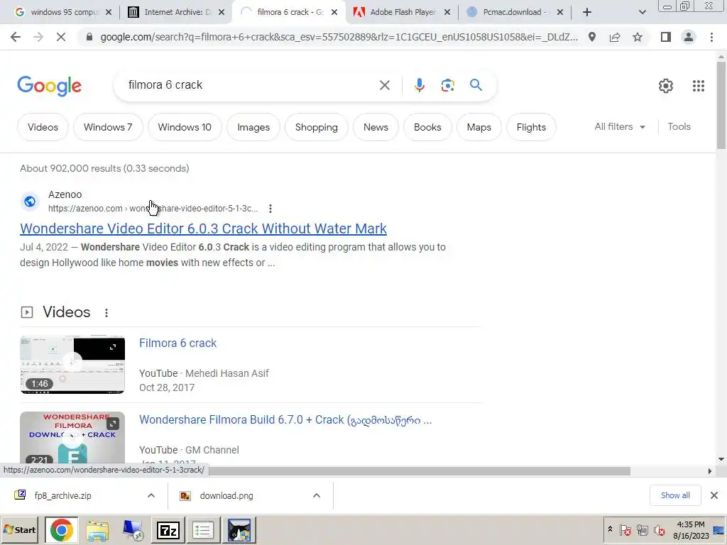Open more options for the Azenoo result
Image resolution: width=727 pixels, height=545 pixels.
270,209
